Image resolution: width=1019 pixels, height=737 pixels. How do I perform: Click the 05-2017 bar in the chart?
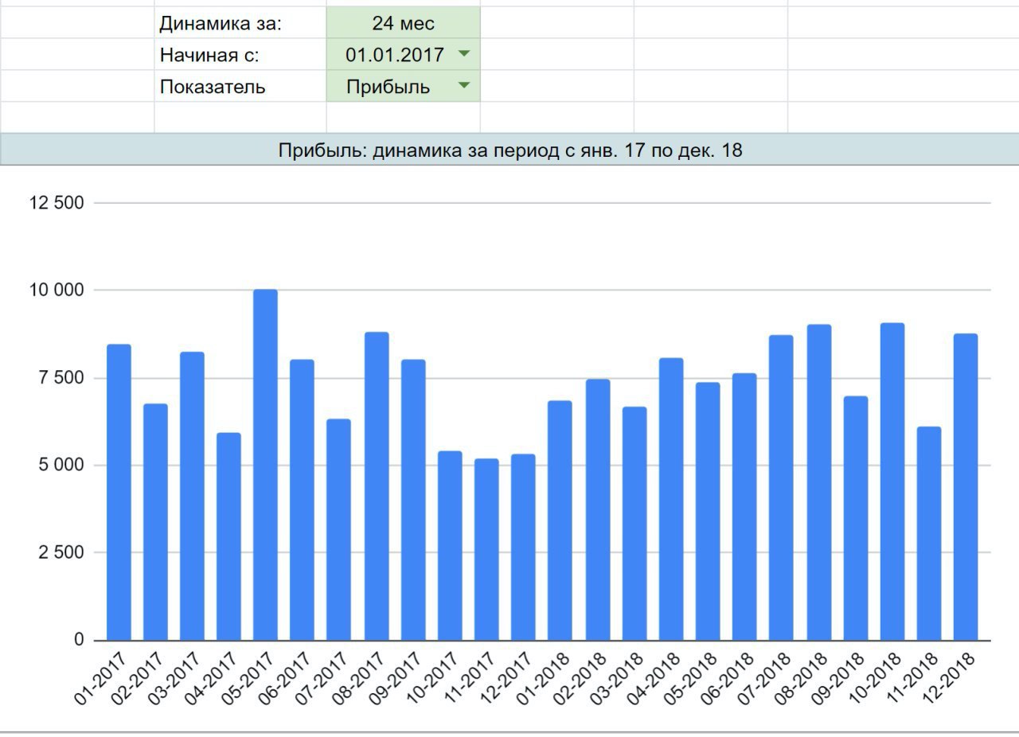tap(265, 465)
